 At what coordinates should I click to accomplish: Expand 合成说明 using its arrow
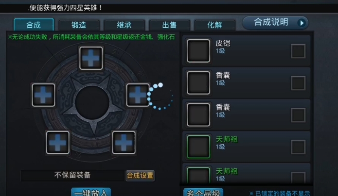click(302, 23)
